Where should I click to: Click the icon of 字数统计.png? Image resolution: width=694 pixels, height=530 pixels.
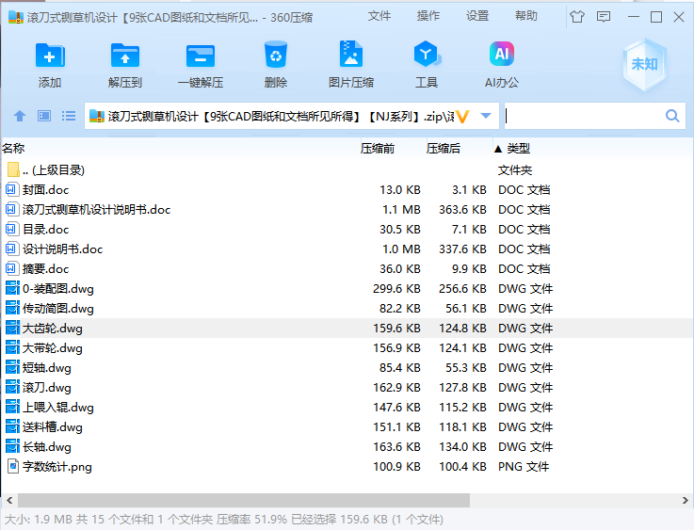coord(13,466)
